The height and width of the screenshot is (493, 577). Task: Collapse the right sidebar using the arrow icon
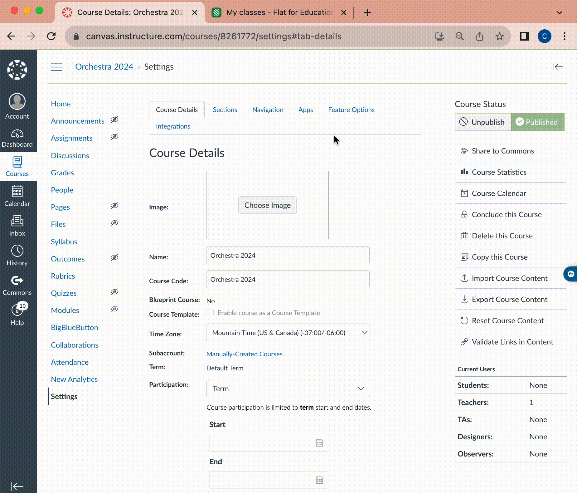(558, 67)
